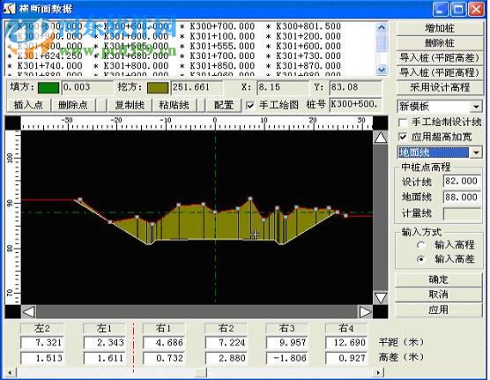Click the 应用 button

click(438, 309)
